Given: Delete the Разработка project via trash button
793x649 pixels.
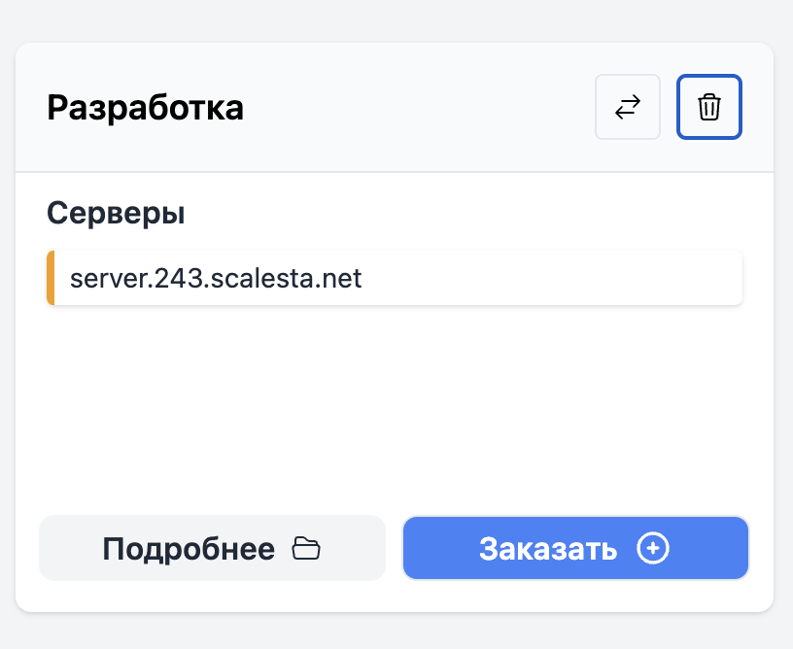Looking at the screenshot, I should coord(709,107).
